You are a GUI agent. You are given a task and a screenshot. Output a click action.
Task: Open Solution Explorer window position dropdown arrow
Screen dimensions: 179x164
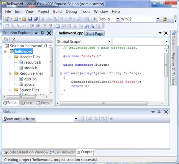tap(36, 33)
